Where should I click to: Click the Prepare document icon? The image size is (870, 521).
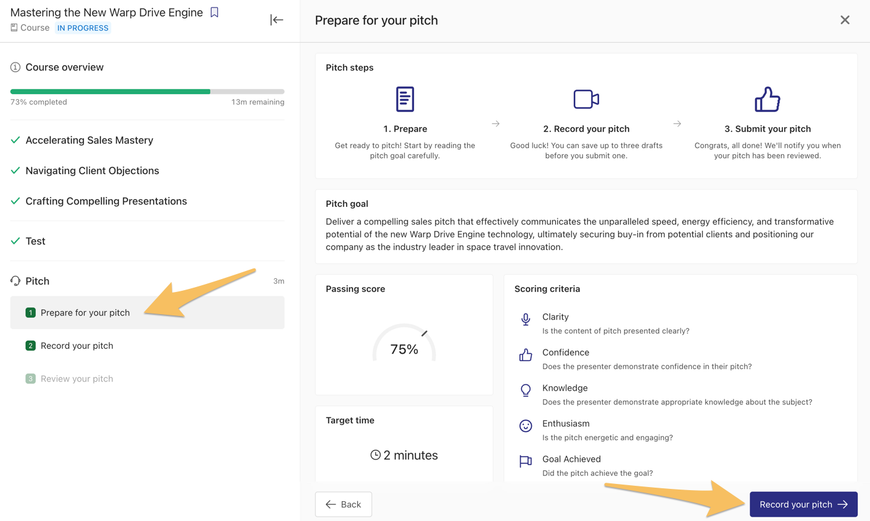(x=405, y=99)
